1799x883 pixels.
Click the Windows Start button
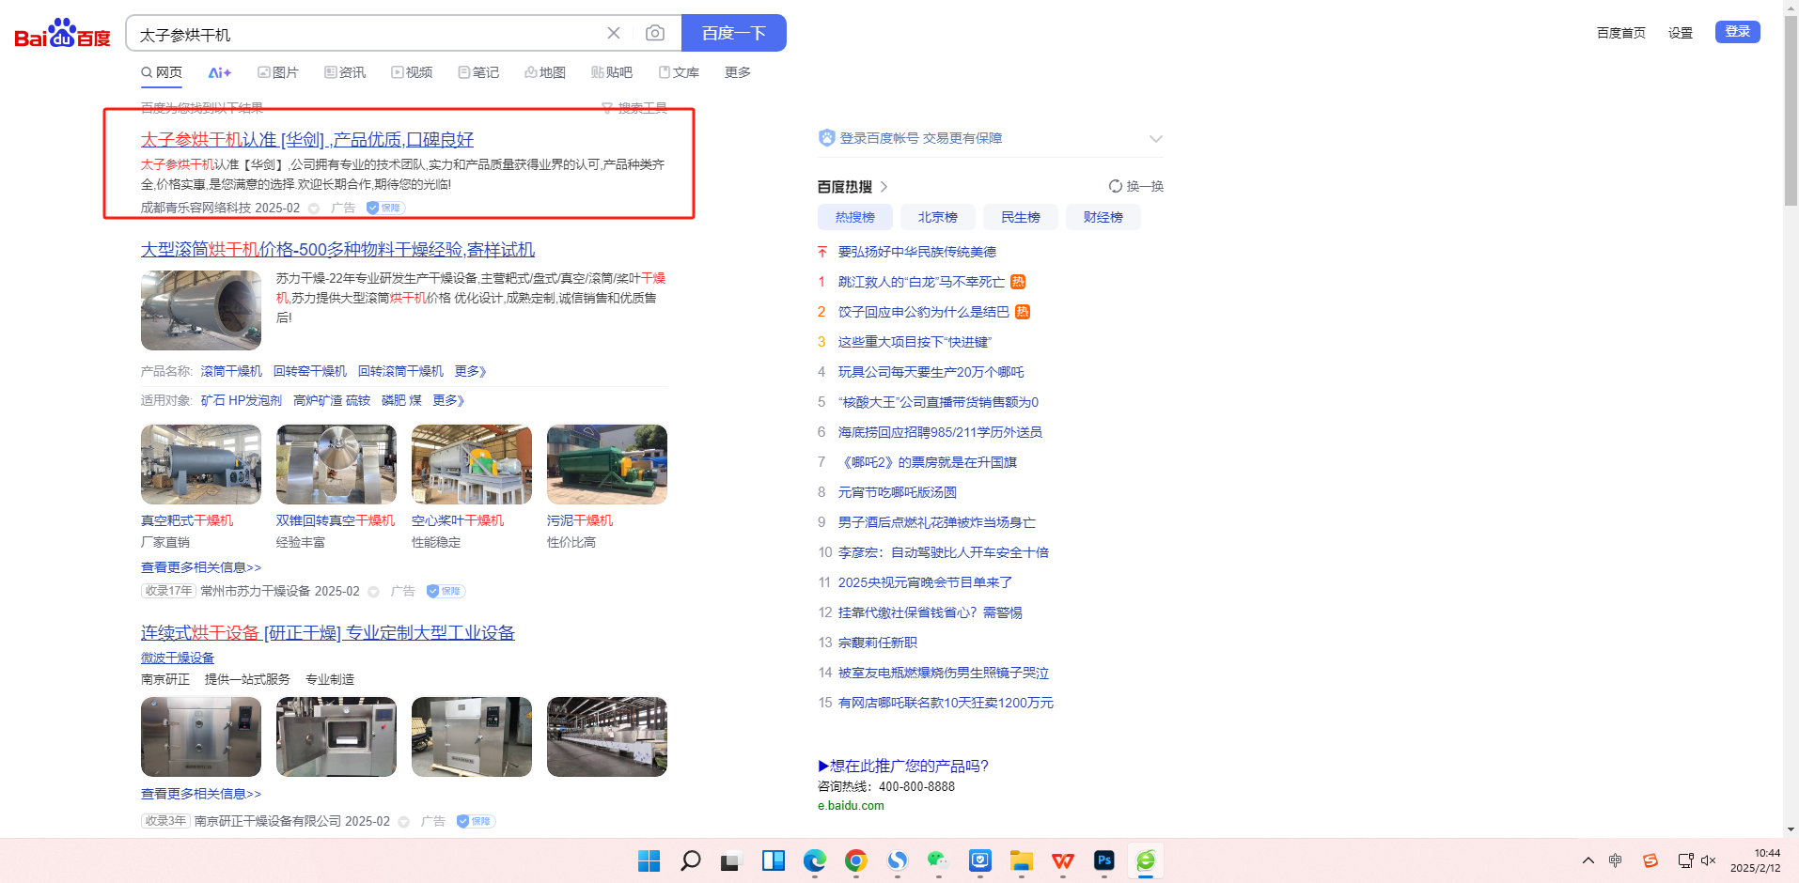pyautogui.click(x=649, y=860)
